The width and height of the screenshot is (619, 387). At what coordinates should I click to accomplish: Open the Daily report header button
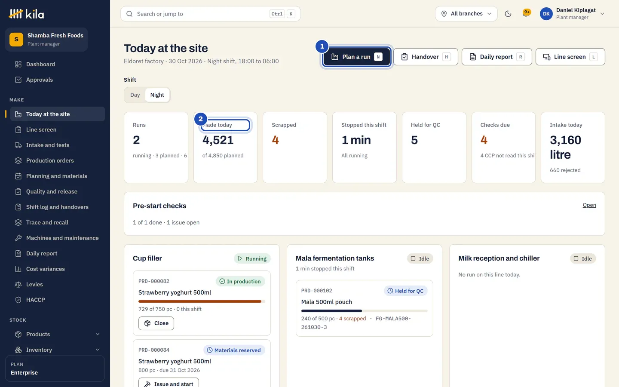[496, 57]
